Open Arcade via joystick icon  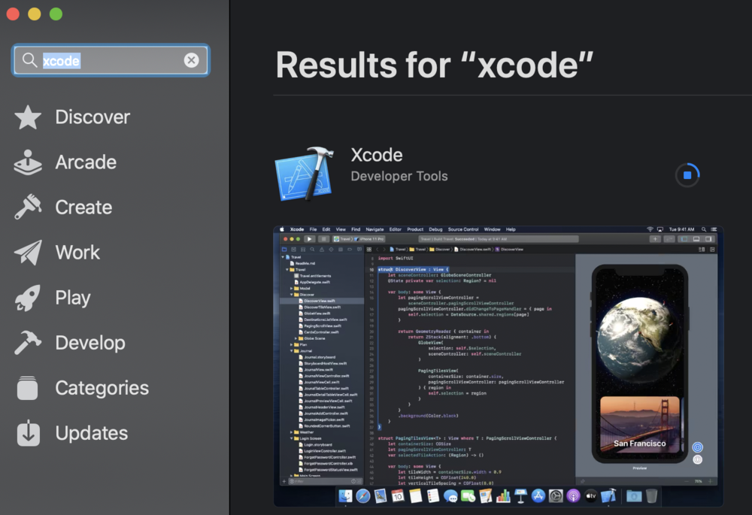28,162
